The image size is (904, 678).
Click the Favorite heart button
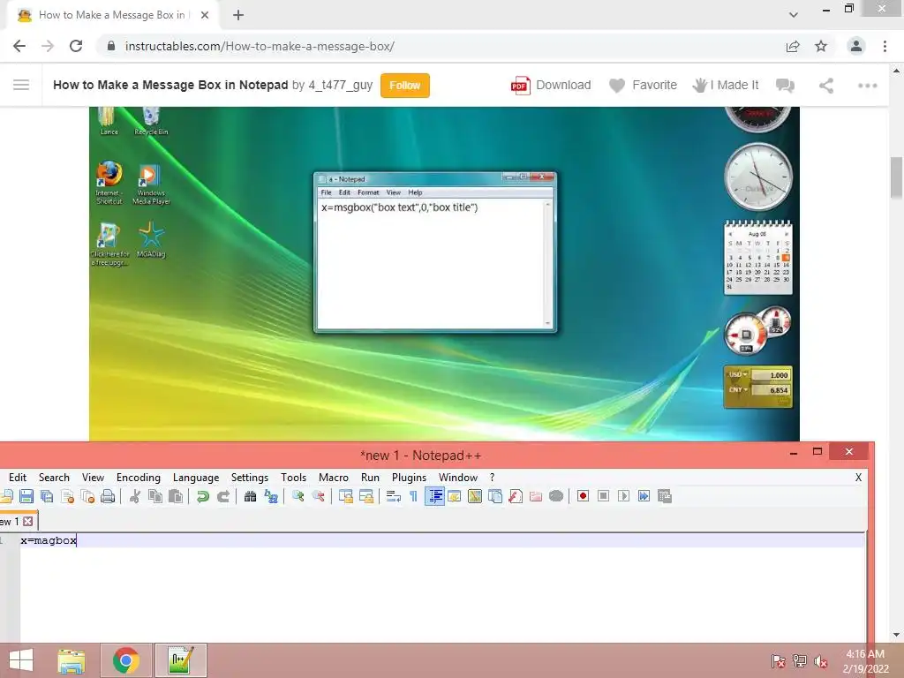[643, 86]
